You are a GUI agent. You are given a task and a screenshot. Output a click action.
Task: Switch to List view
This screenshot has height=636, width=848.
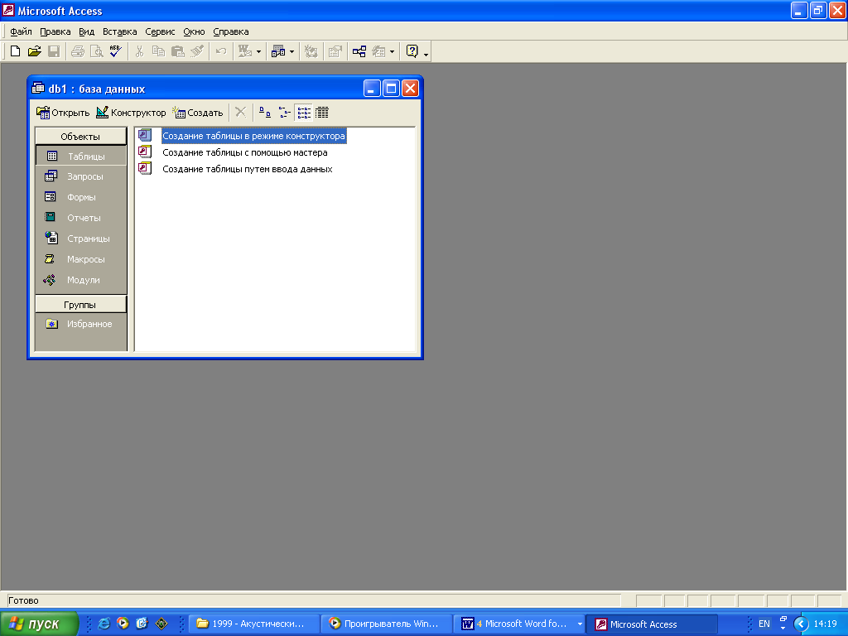click(x=304, y=113)
